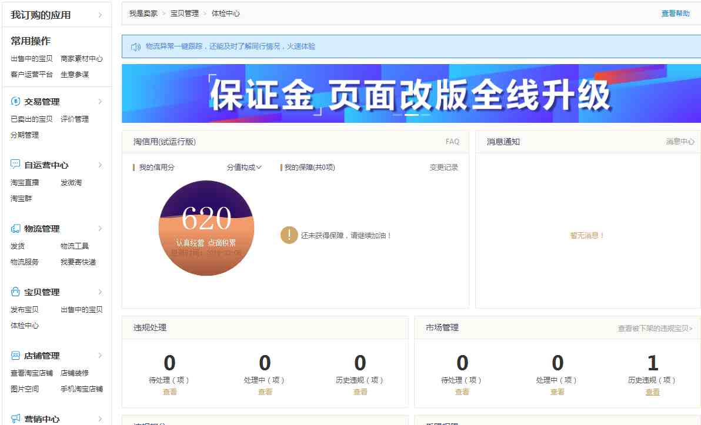Expand the 自运营中心 section arrow
Viewport: 701px width, 425px height.
coord(100,165)
